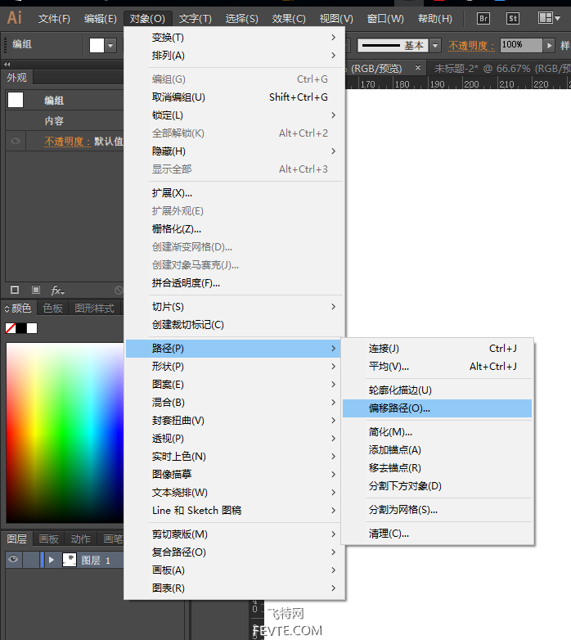Choose 简化(M)... menu item

(437, 432)
